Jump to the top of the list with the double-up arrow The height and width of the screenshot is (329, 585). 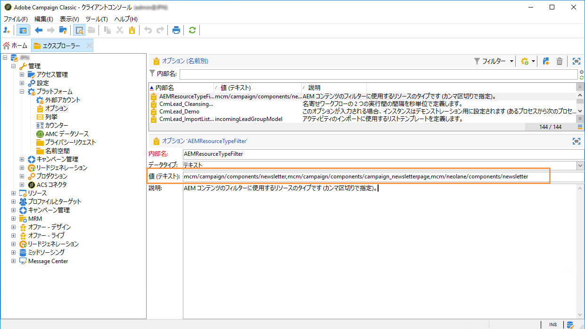(x=580, y=87)
